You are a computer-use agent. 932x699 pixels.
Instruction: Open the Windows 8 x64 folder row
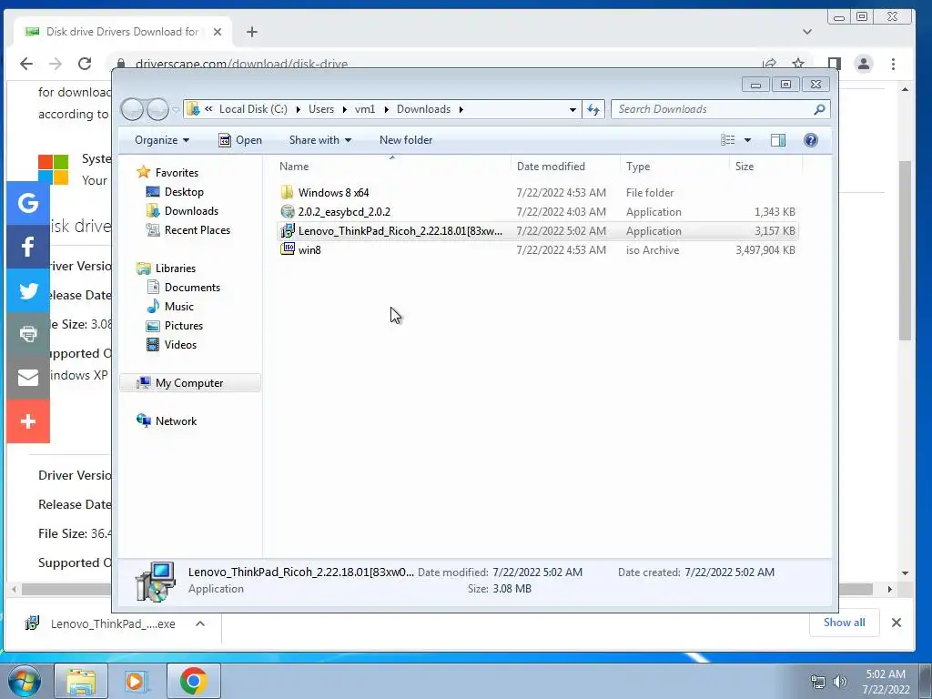coord(538,193)
